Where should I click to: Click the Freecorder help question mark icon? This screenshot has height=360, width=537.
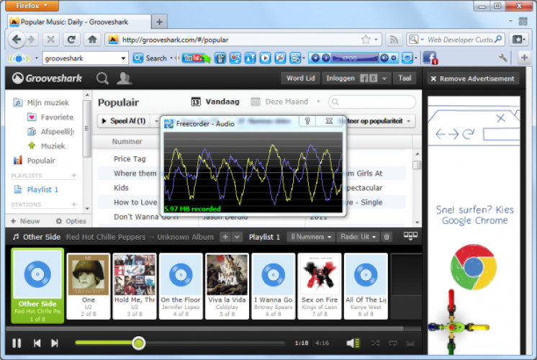tap(307, 121)
